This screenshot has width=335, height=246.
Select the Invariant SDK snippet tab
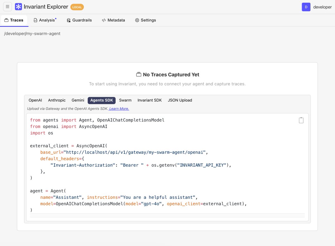[x=150, y=100]
